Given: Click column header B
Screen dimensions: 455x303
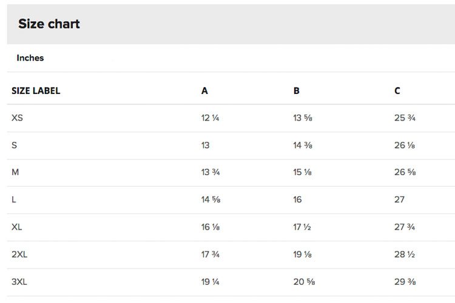Looking at the screenshot, I should (x=296, y=91).
